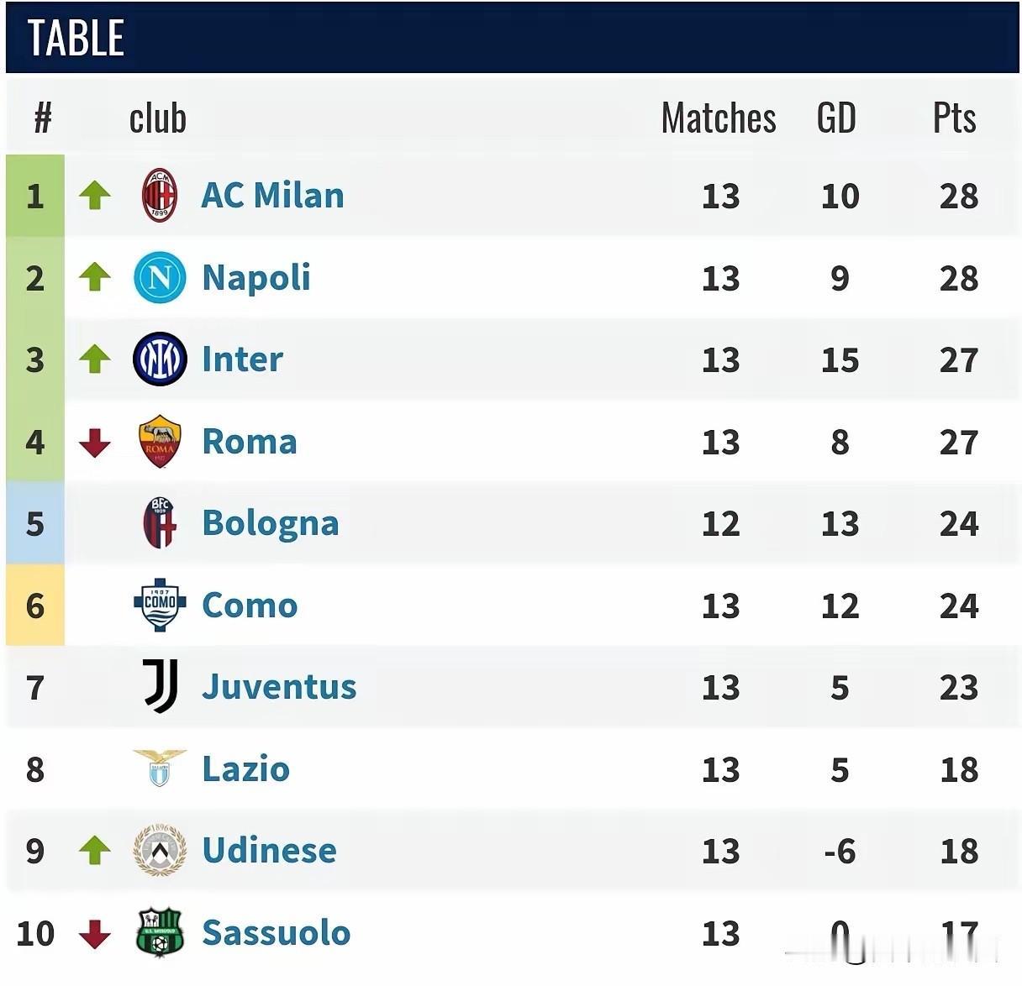Open the Juventus team link
The width and height of the screenshot is (1022, 986).
coord(279,686)
